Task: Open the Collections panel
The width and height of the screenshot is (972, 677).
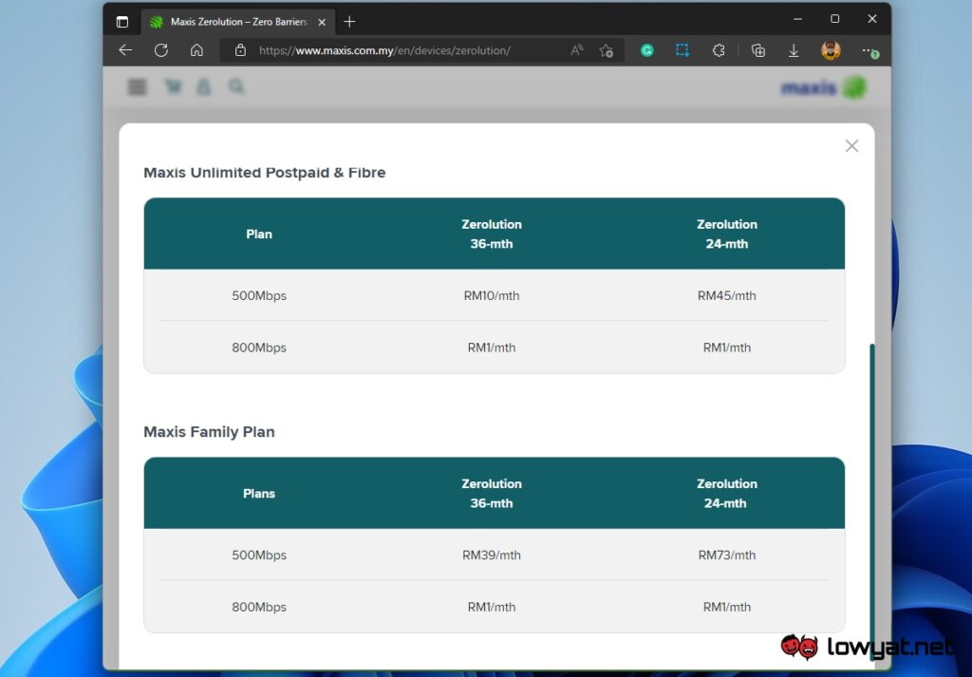Action: [x=757, y=50]
